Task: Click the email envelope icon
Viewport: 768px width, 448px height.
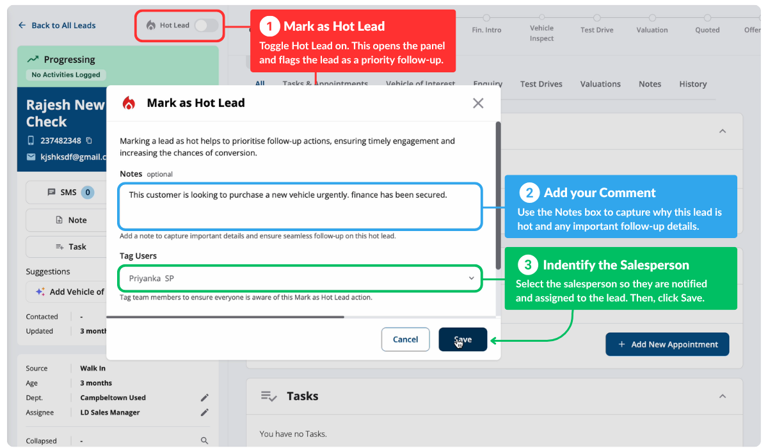Action: tap(31, 157)
